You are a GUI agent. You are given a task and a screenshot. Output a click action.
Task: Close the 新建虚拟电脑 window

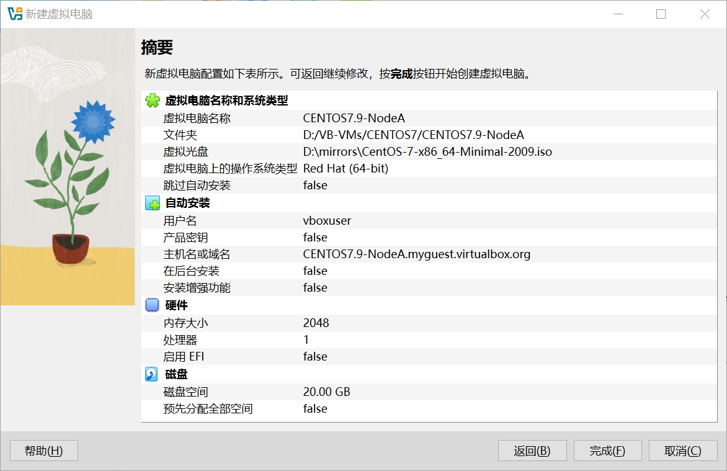click(x=705, y=14)
